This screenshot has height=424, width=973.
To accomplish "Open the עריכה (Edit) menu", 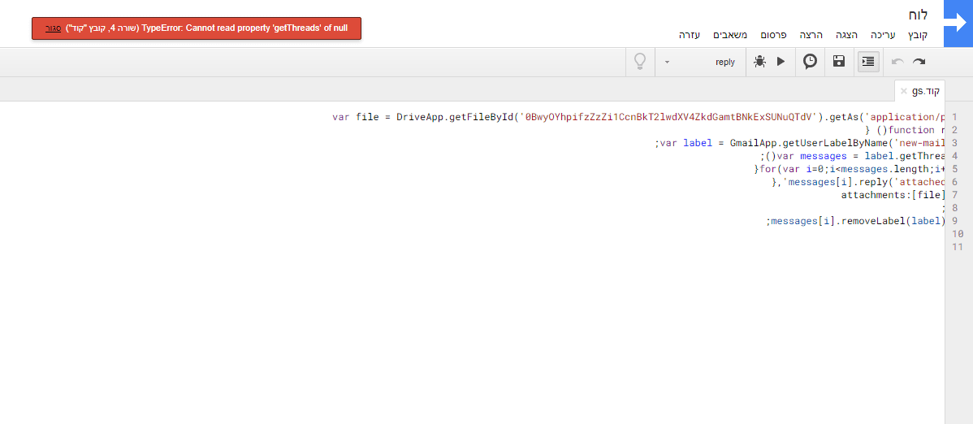I will click(883, 35).
